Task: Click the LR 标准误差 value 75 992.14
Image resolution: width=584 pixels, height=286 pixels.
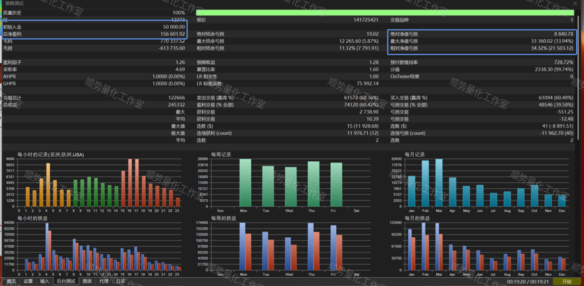Action: click(x=367, y=84)
